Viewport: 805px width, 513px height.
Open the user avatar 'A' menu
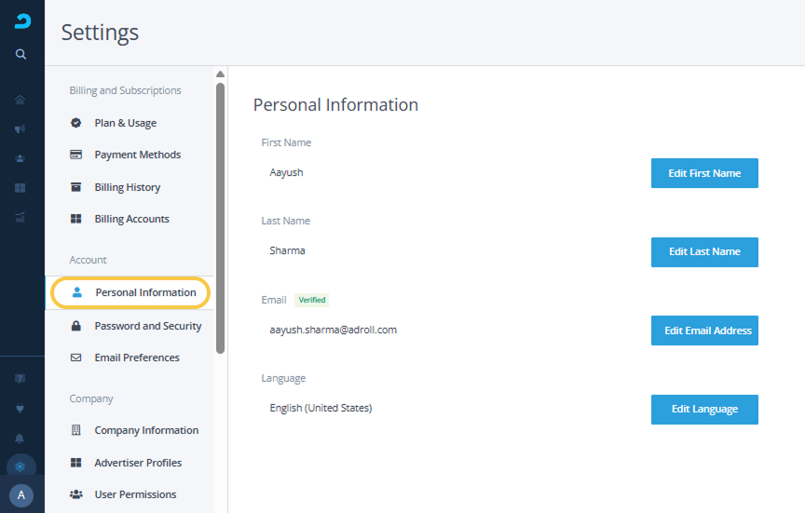pyautogui.click(x=20, y=496)
